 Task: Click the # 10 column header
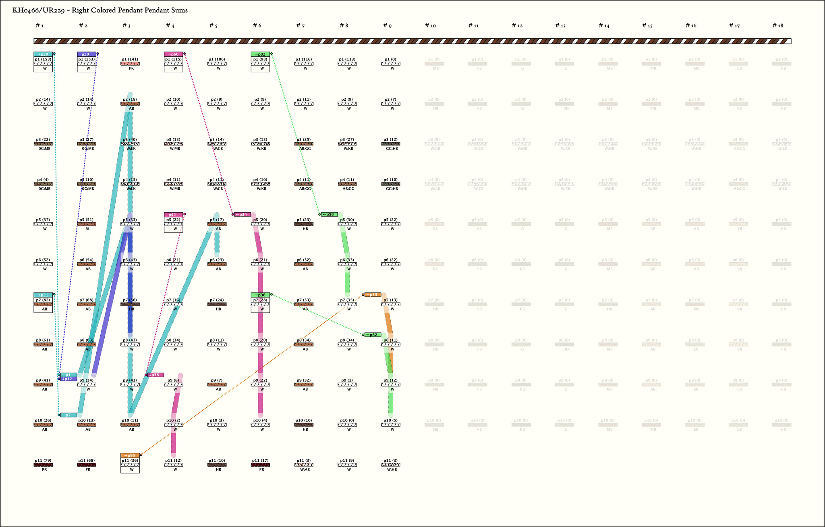tap(430, 25)
